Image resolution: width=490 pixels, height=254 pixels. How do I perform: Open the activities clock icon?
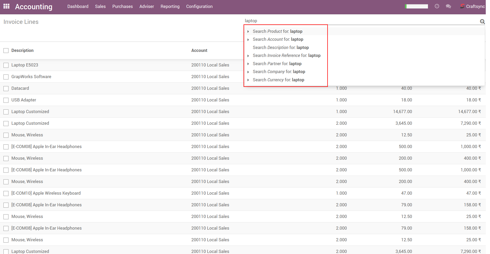(x=437, y=6)
